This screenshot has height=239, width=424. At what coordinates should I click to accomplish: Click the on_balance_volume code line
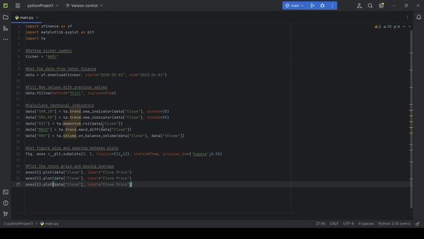pos(105,135)
